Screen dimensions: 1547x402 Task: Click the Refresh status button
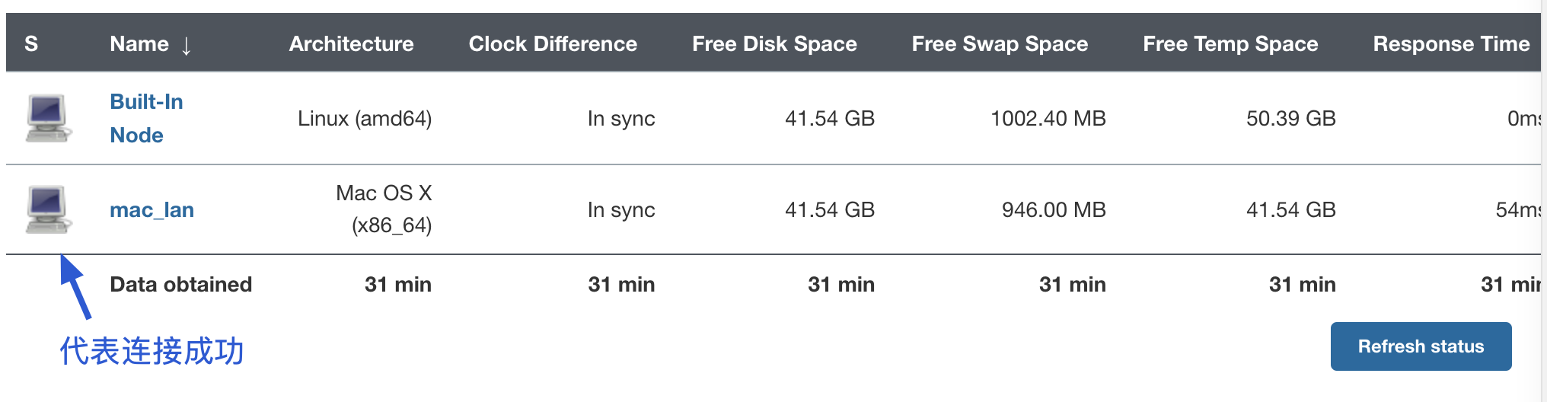click(x=1421, y=346)
